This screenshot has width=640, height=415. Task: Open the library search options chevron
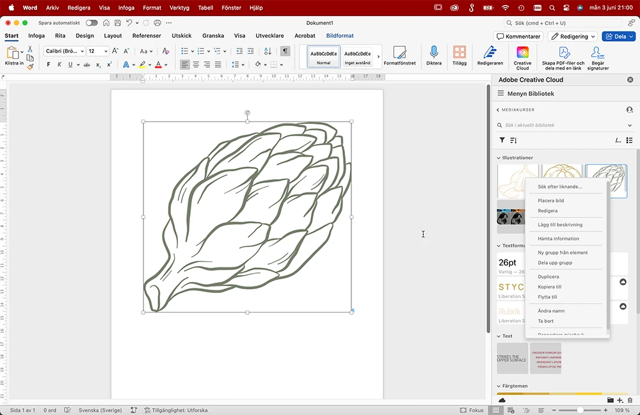630,125
